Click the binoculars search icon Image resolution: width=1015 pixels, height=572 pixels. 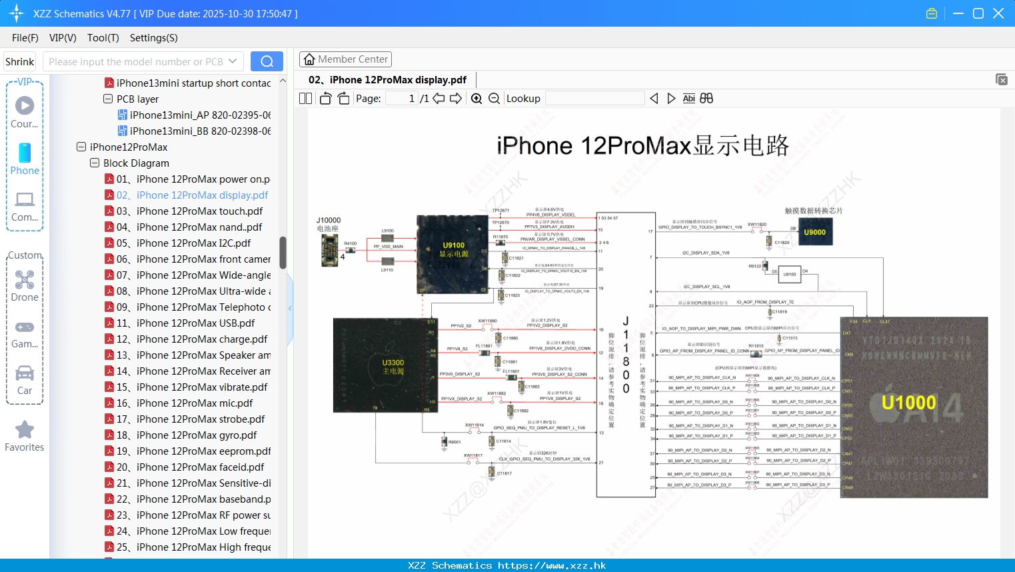(706, 99)
